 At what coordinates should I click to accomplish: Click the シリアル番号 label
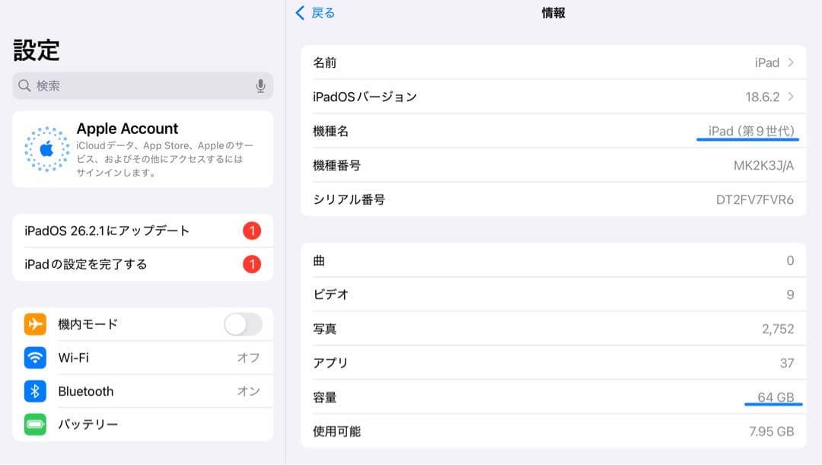(x=349, y=199)
